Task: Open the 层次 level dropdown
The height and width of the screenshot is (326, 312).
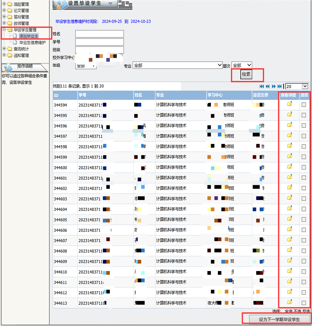Action: tap(241, 65)
